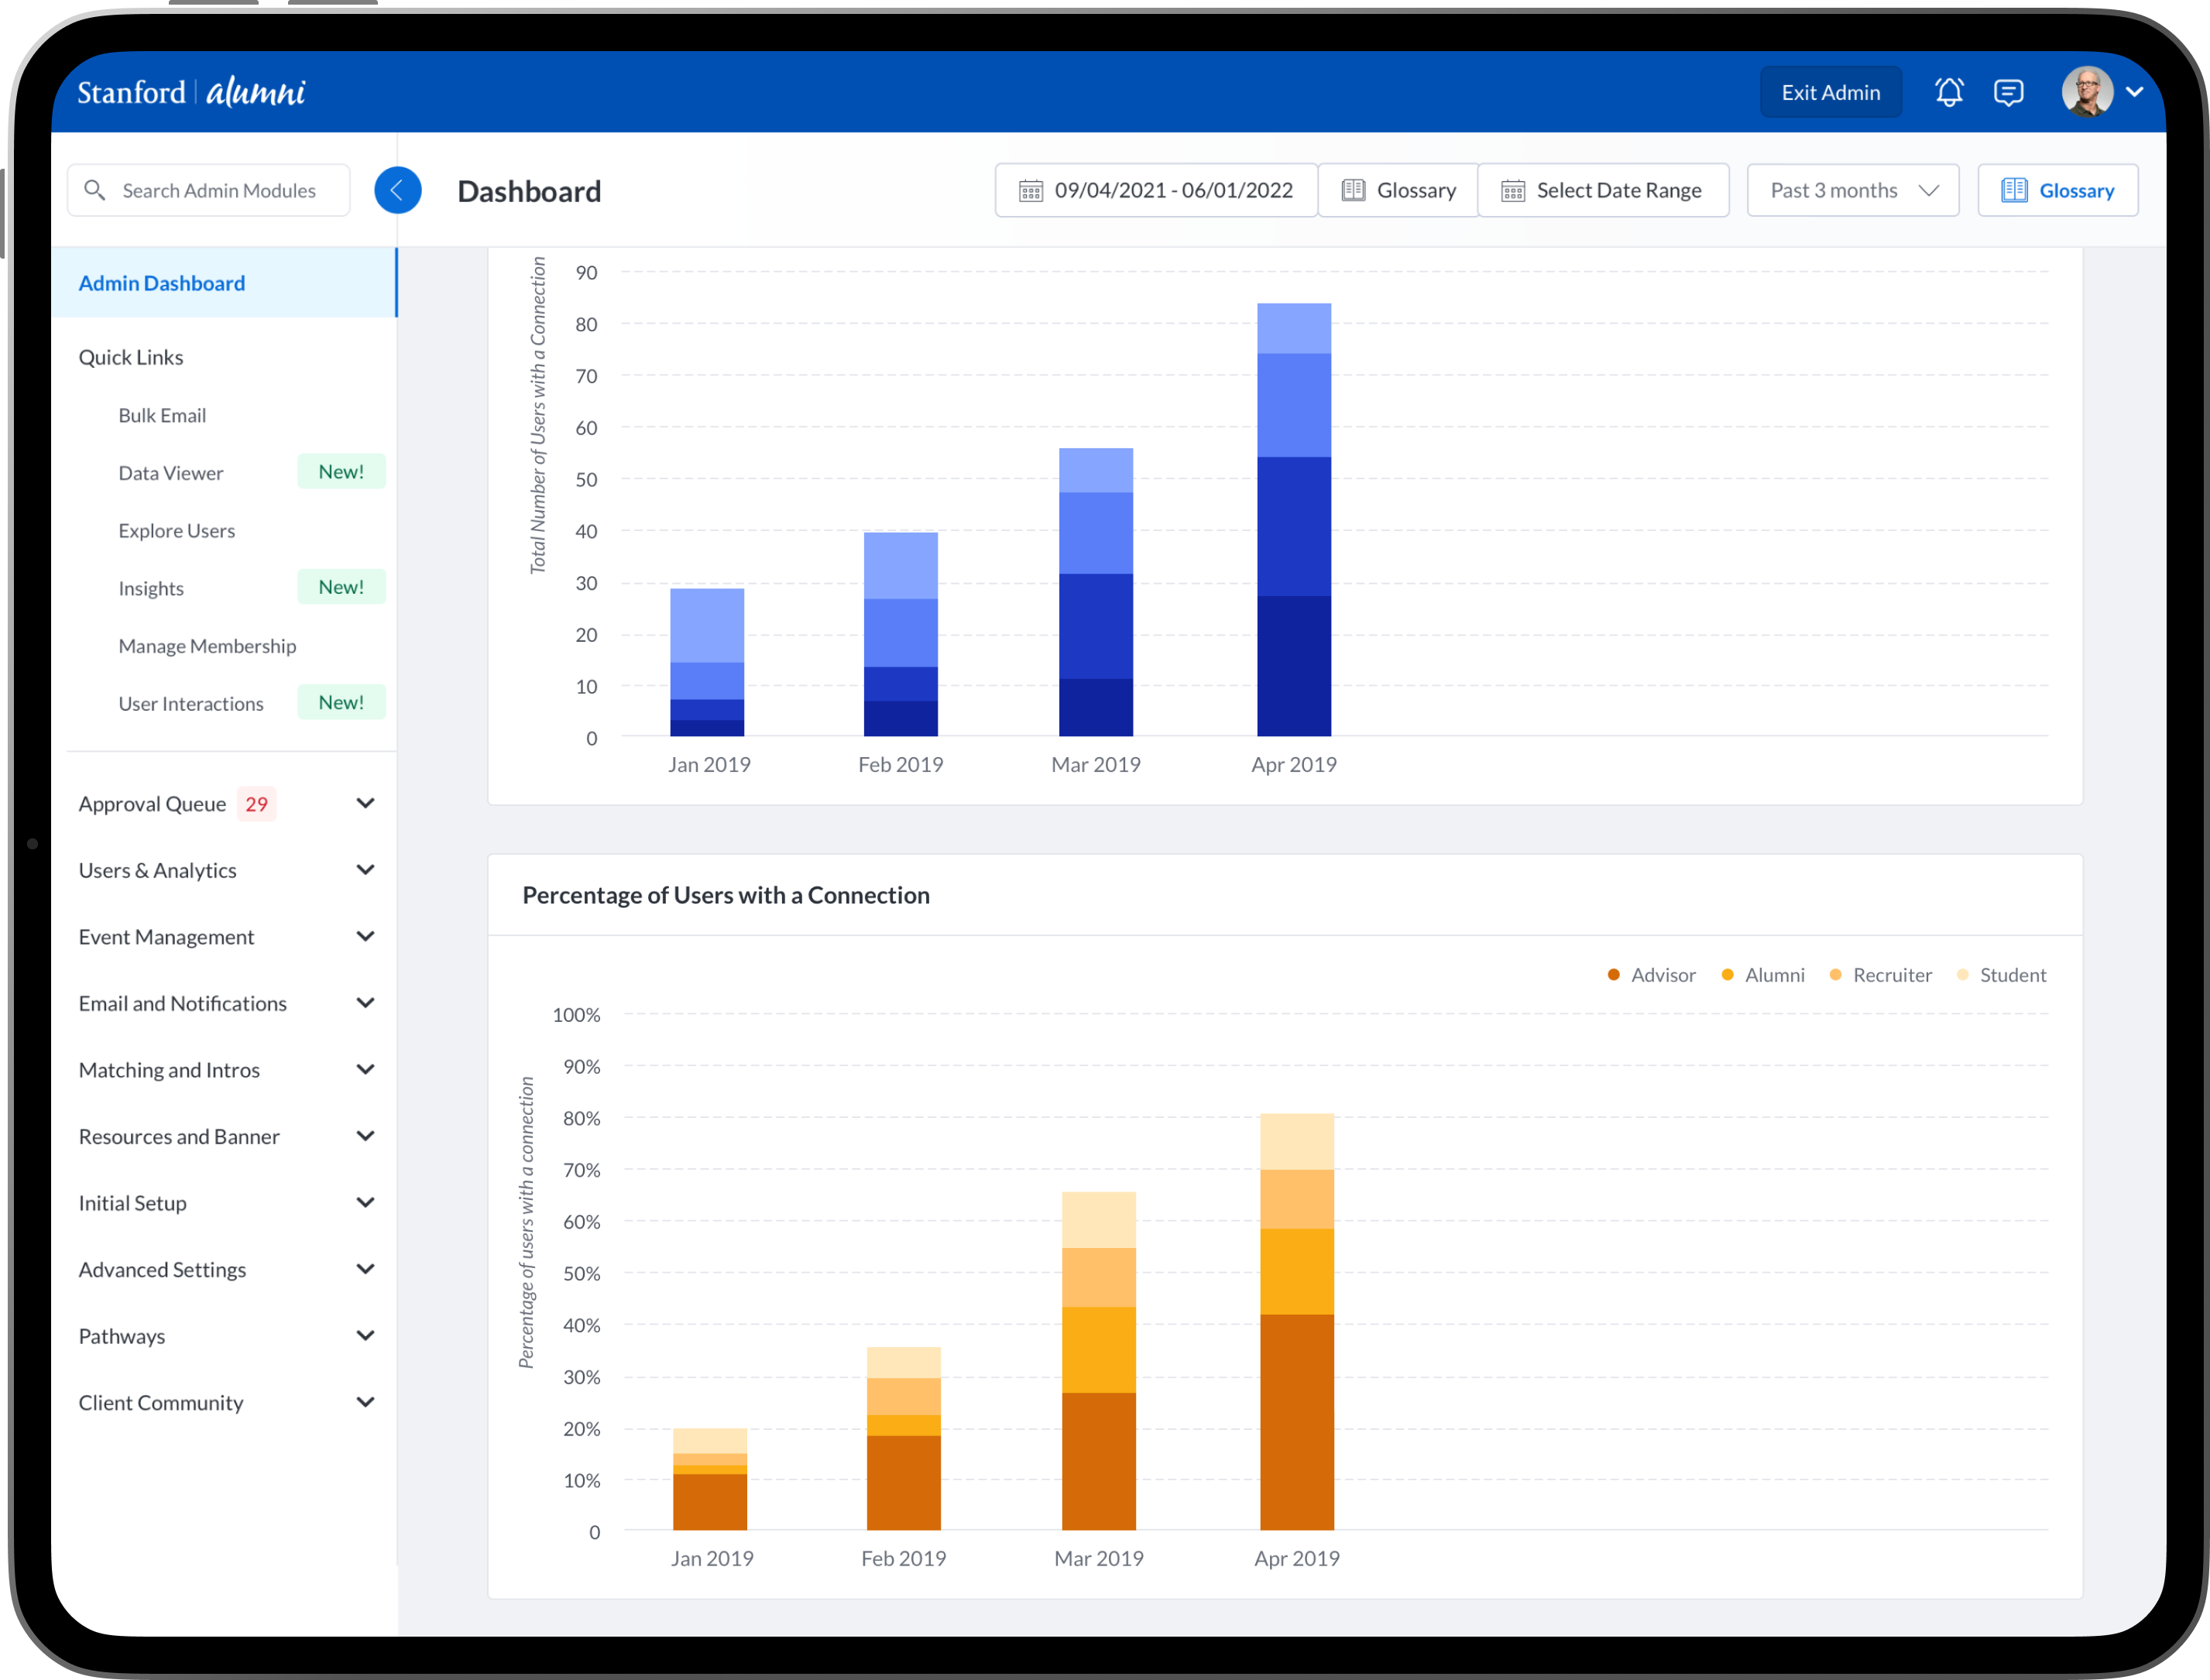Click the Exit Admin button
The height and width of the screenshot is (1680, 2210).
click(x=1830, y=92)
